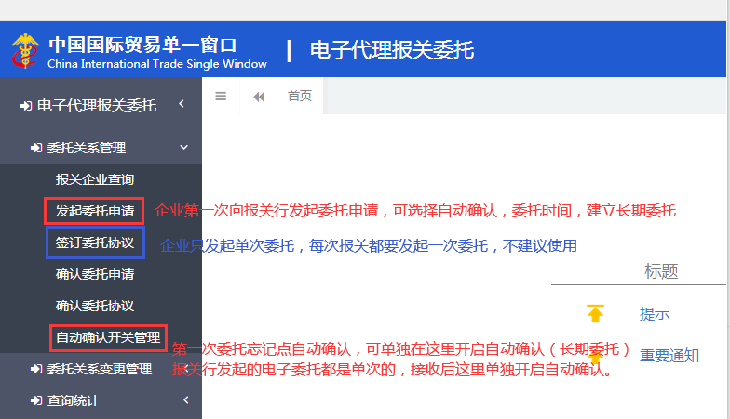730x419 pixels.
Task: Toggle the sidebar hamburger menu icon
Action: (x=221, y=97)
